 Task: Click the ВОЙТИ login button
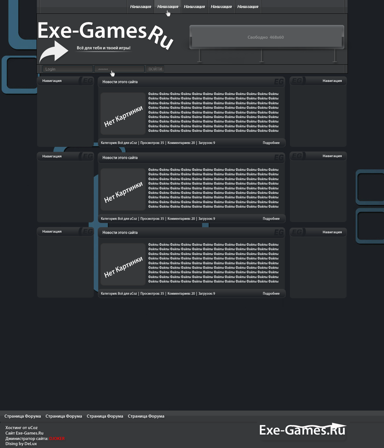(x=155, y=69)
